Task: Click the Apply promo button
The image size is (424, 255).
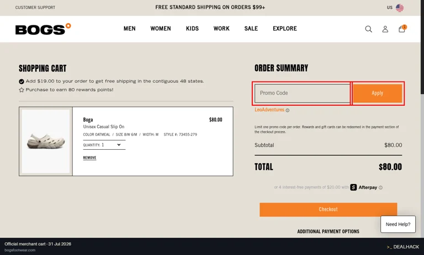Action: (377, 93)
